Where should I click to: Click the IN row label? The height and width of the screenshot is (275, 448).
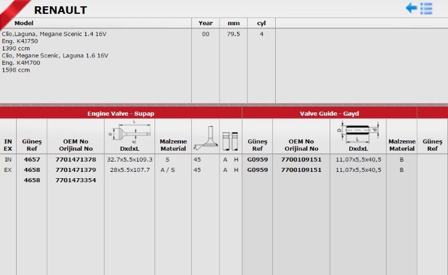coord(8,160)
